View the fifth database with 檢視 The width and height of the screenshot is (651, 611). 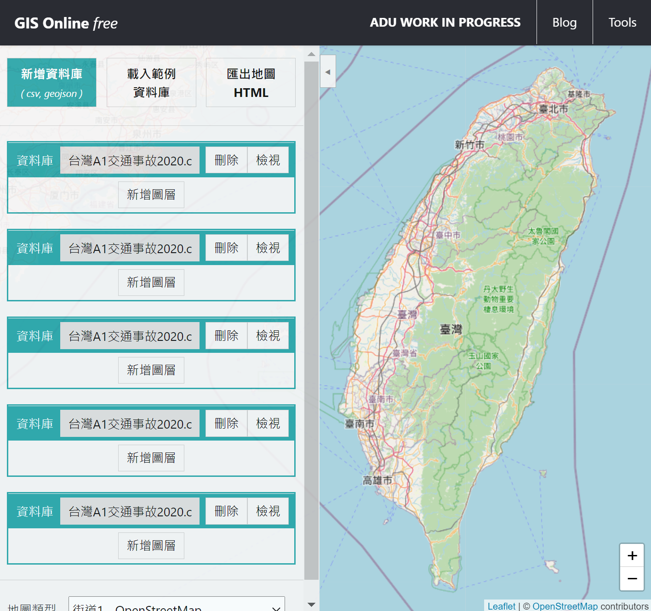[x=268, y=511]
